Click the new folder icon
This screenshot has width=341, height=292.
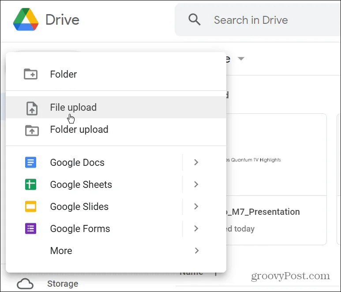[31, 74]
